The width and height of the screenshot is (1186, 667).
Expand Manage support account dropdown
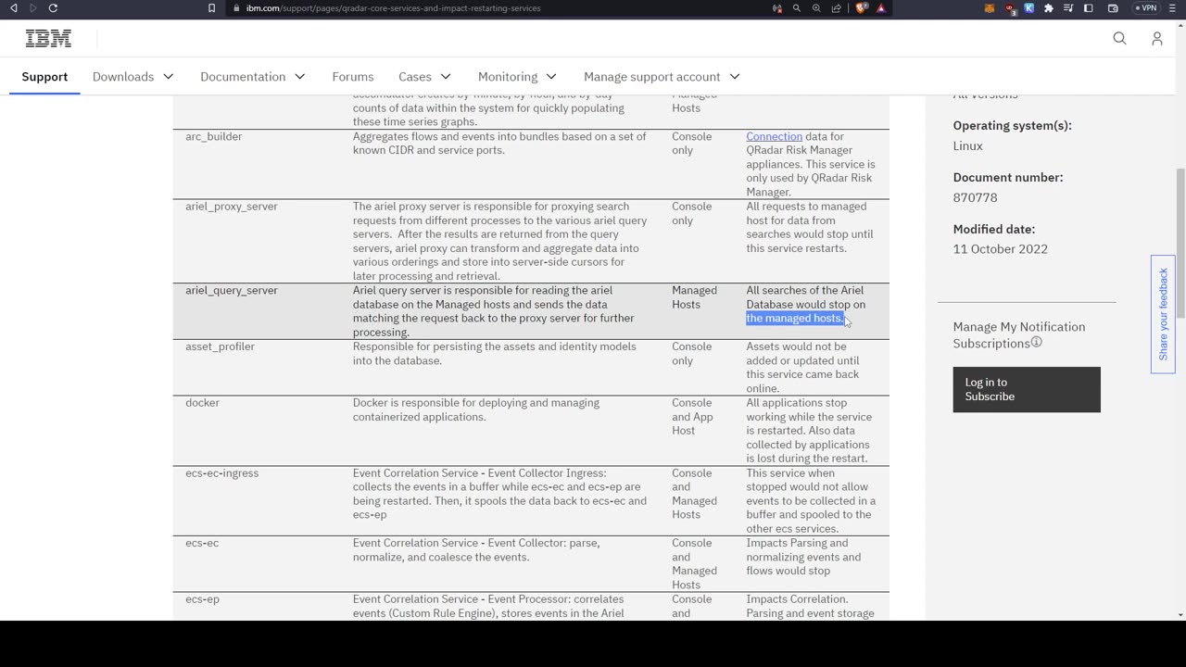pos(662,77)
